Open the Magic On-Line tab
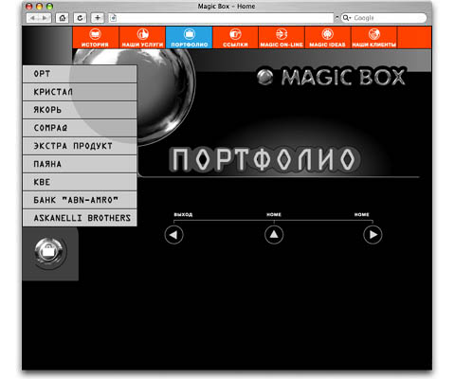455x379 pixels. [x=282, y=37]
